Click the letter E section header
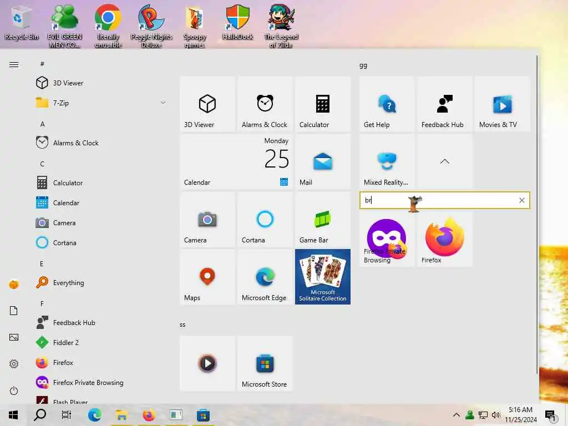This screenshot has width=568, height=426. pyautogui.click(x=42, y=263)
